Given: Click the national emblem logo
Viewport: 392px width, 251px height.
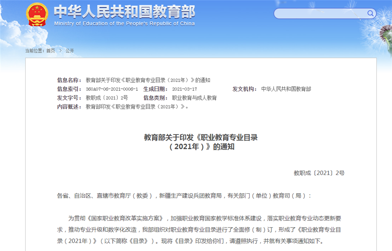Looking at the screenshot, I should click(37, 15).
